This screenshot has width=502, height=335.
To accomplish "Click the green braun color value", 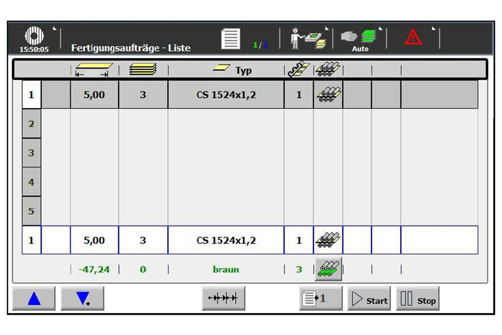I will [x=226, y=269].
